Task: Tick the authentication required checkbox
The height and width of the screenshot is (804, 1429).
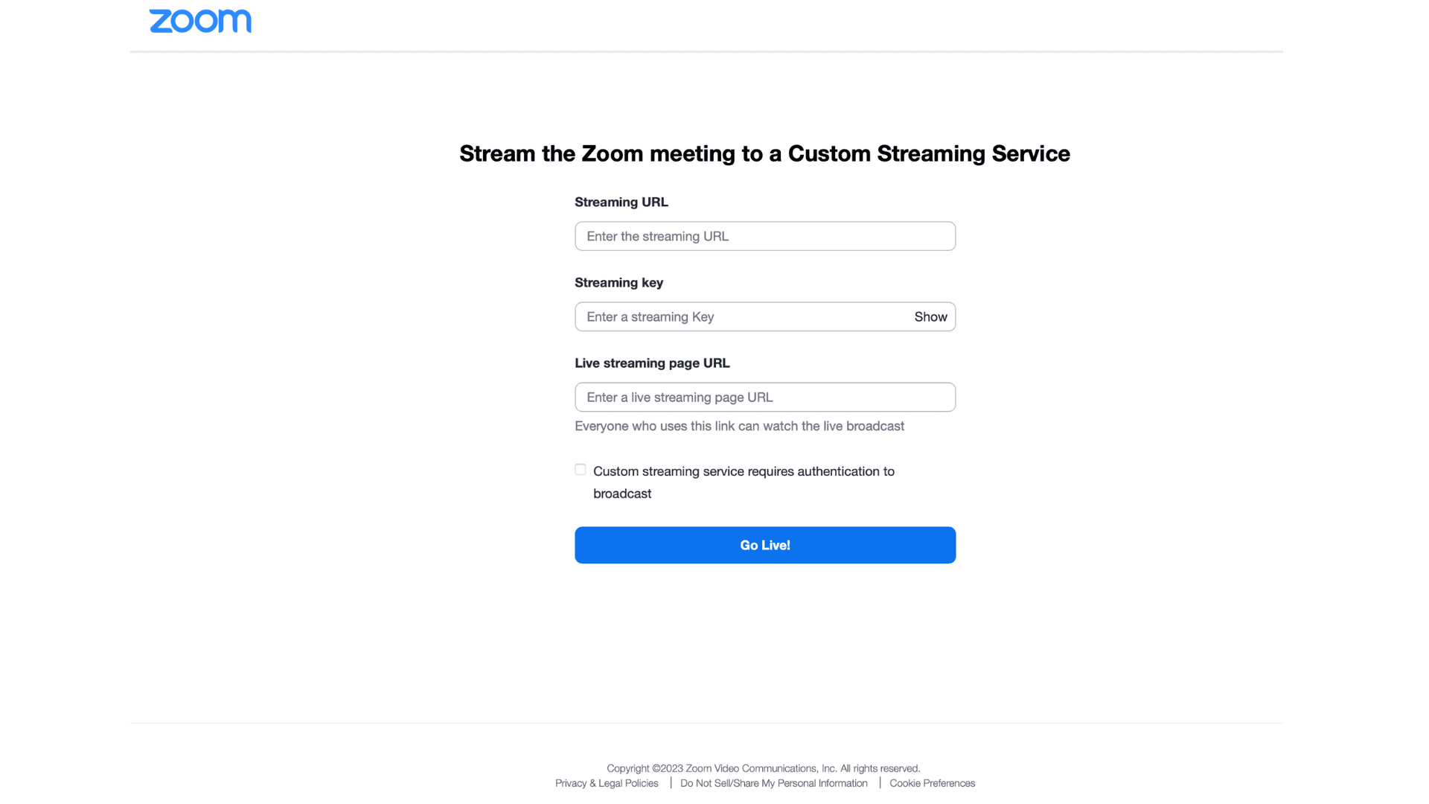Action: [581, 470]
